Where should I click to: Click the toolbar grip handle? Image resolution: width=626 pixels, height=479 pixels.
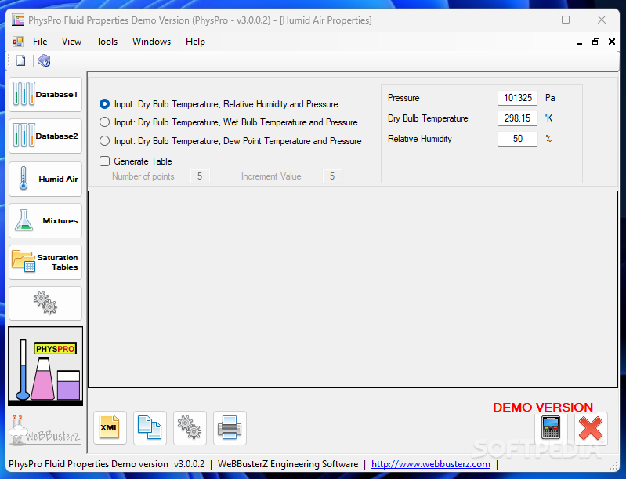point(9,60)
